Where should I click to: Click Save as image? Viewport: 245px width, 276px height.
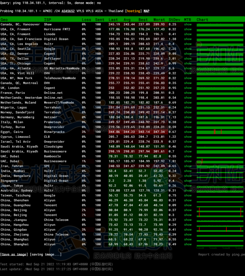point(14,254)
